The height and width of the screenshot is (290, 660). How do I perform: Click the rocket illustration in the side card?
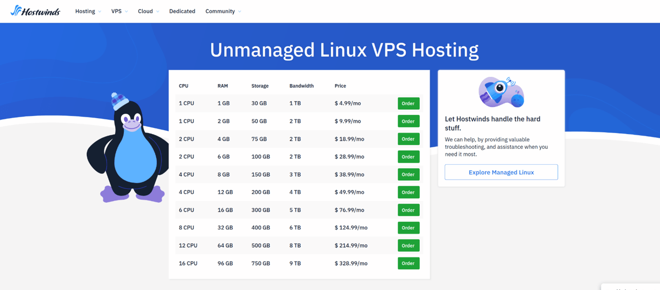pyautogui.click(x=501, y=92)
